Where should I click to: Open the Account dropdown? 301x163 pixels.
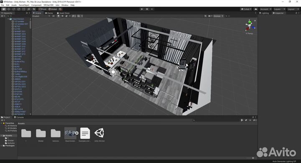click(x=266, y=9)
